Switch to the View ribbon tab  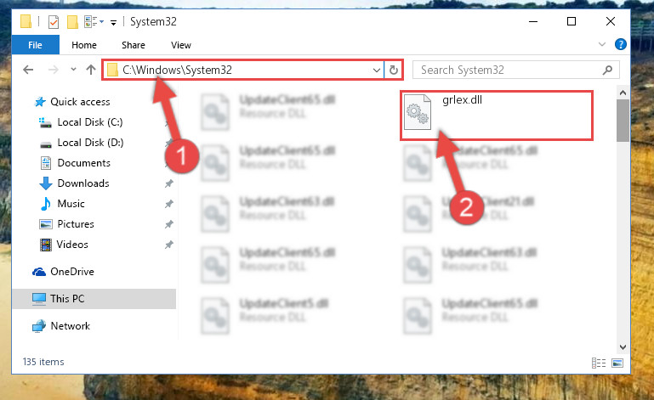click(x=181, y=45)
